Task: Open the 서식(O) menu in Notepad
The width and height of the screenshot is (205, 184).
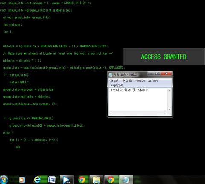Action: coord(140,81)
